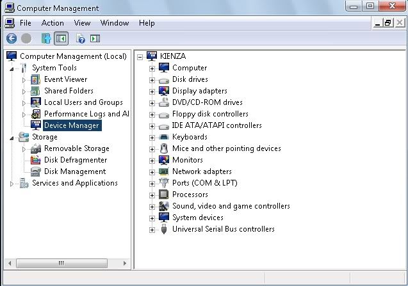Expand the Floppy disk controllers category

click(152, 115)
